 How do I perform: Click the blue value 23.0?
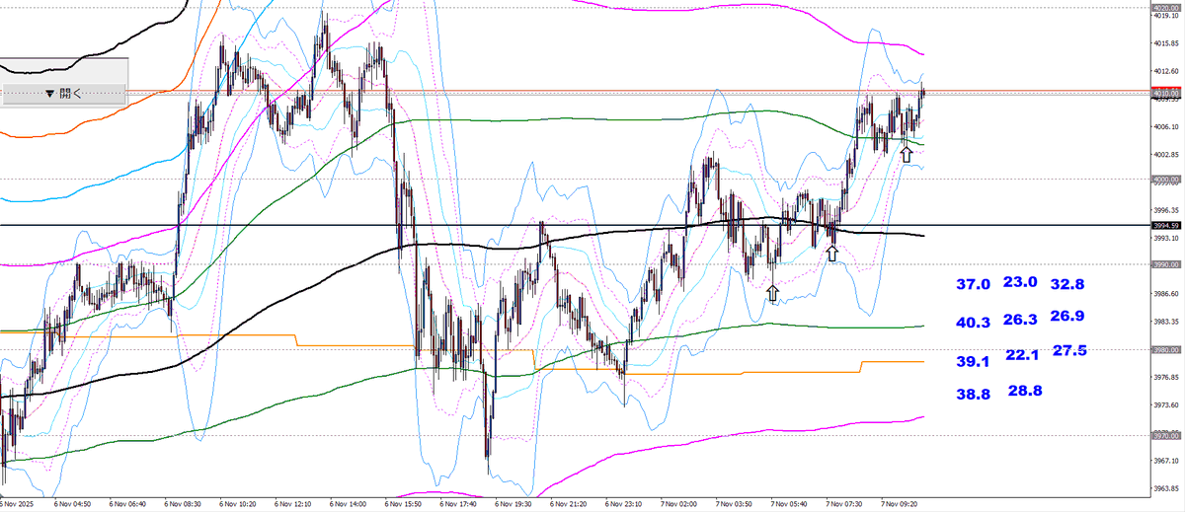coord(1020,282)
